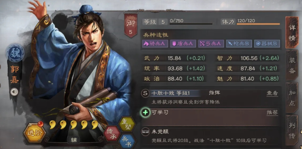Select the S-rank 十胜十败 skill icon
This screenshot has height=149, width=302.
coord(145,93)
